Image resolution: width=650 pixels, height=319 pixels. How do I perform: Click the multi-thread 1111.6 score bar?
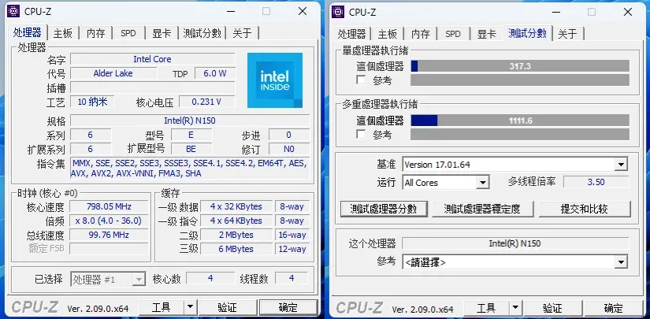520,121
